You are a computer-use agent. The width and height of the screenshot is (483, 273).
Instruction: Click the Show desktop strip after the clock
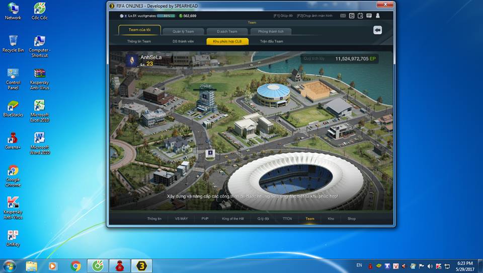pyautogui.click(x=481, y=266)
